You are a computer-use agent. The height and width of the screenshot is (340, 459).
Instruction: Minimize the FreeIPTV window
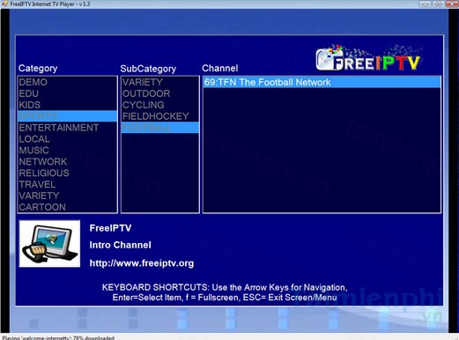click(x=425, y=4)
